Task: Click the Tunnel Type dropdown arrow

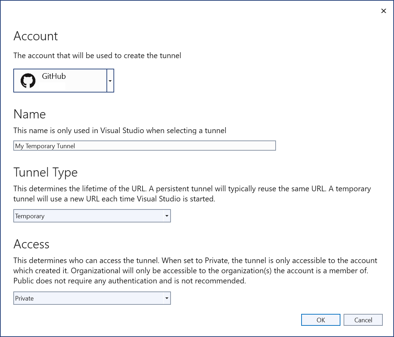Action: click(167, 216)
